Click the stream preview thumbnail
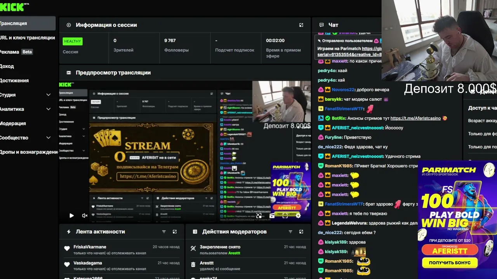The height and width of the screenshot is (279, 497). [x=185, y=151]
